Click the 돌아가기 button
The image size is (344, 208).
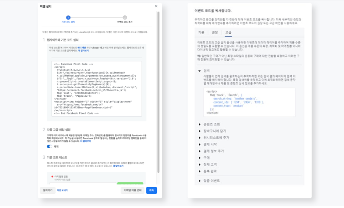[x=48, y=190]
